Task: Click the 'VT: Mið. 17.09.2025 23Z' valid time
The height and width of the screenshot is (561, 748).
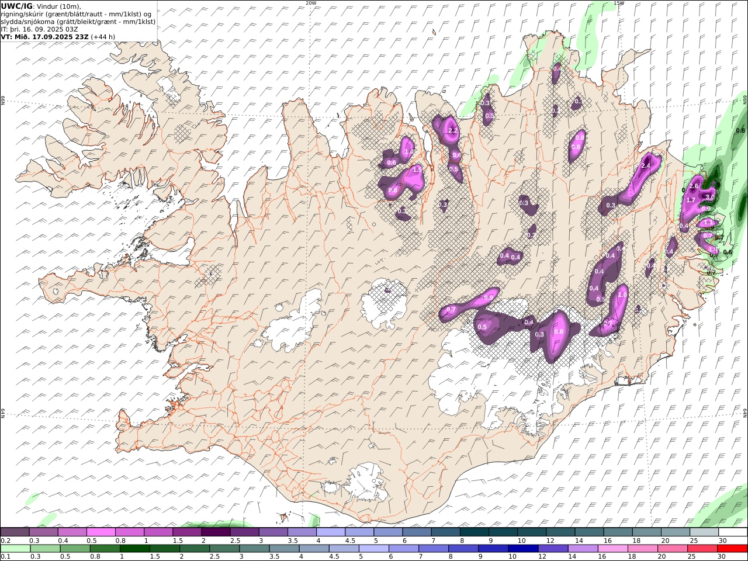Action: pos(44,37)
